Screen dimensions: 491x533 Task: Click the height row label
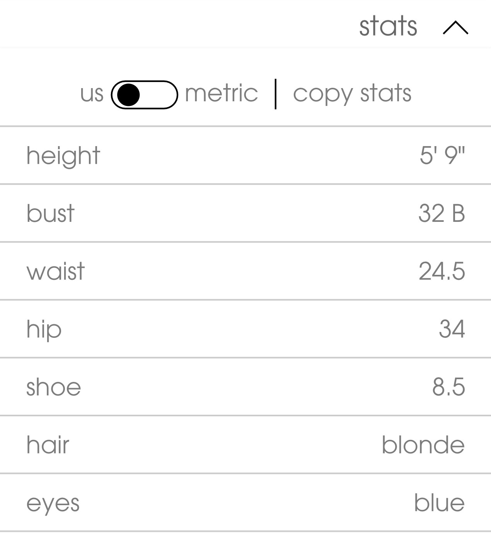point(63,156)
